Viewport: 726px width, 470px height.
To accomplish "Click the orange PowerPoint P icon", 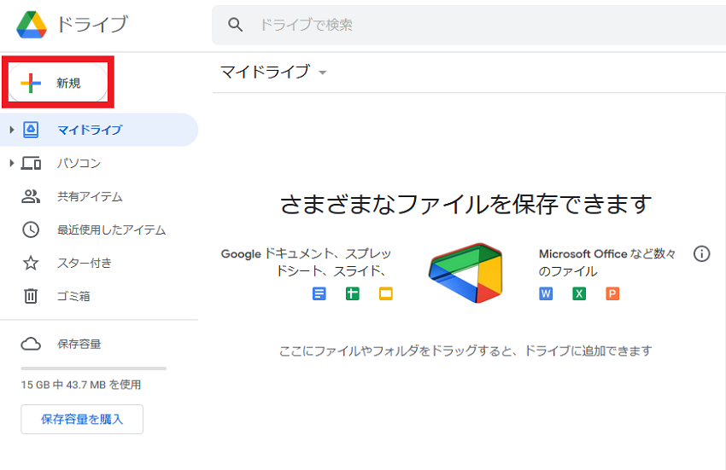I will pyautogui.click(x=612, y=293).
